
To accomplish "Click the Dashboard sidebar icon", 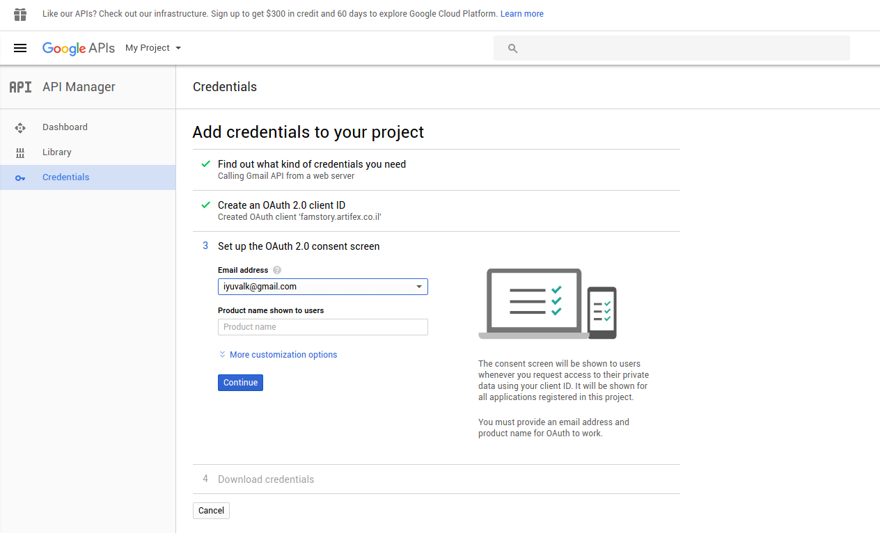I will (x=20, y=127).
